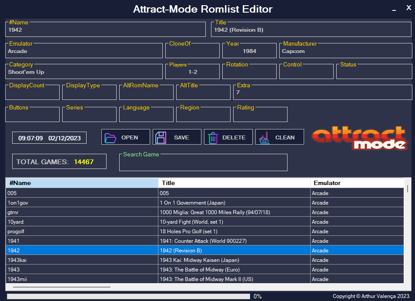Click the folder icon on OPEN button
415x301 pixels.
[x=110, y=138]
